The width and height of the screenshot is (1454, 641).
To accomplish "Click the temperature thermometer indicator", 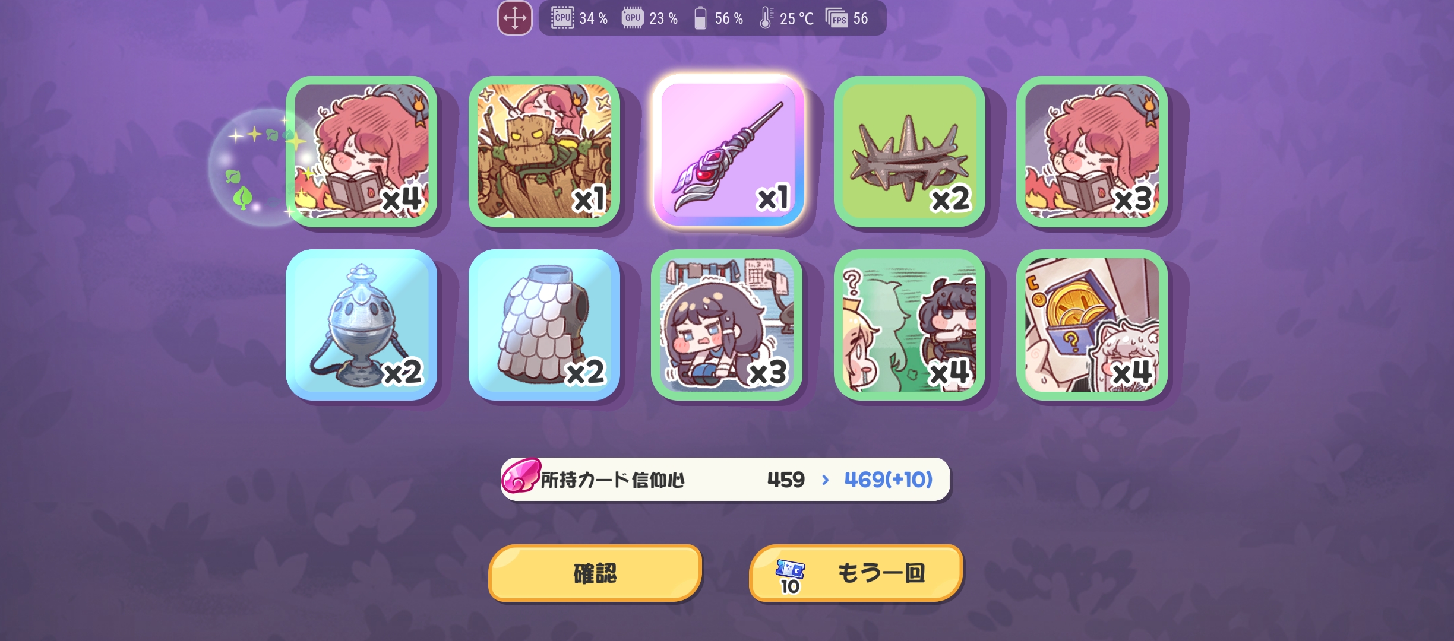I will click(786, 18).
